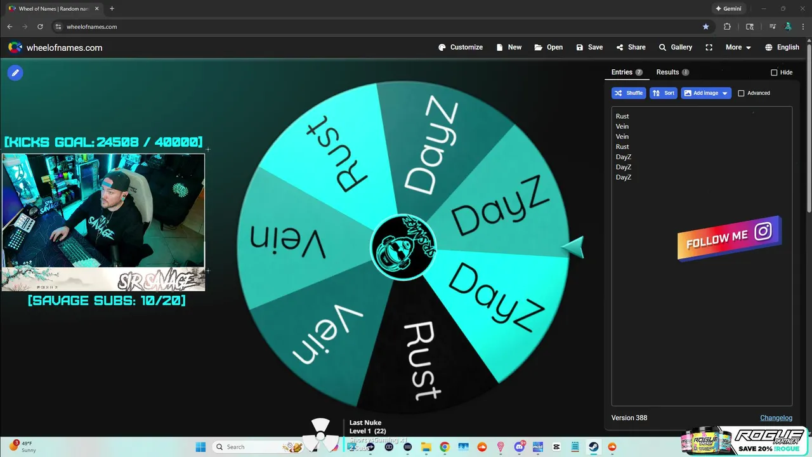Viewport: 812px width, 457px height.
Task: Open File Explorer from the taskbar
Action: coord(426,447)
